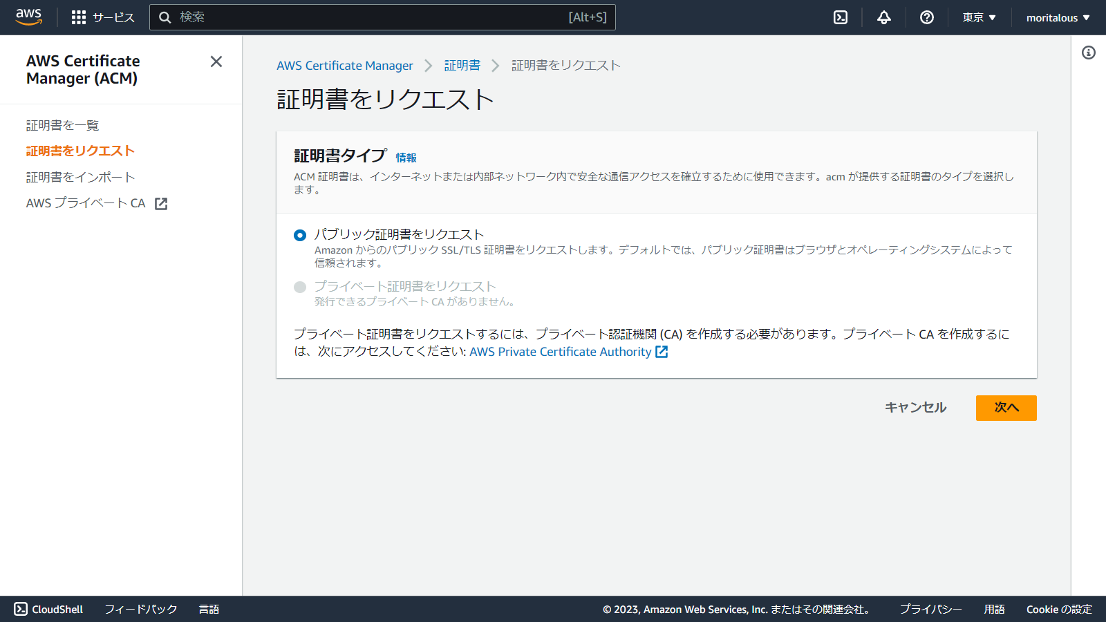
Task: Navigate via the 証明書 breadcrumb
Action: (x=461, y=65)
